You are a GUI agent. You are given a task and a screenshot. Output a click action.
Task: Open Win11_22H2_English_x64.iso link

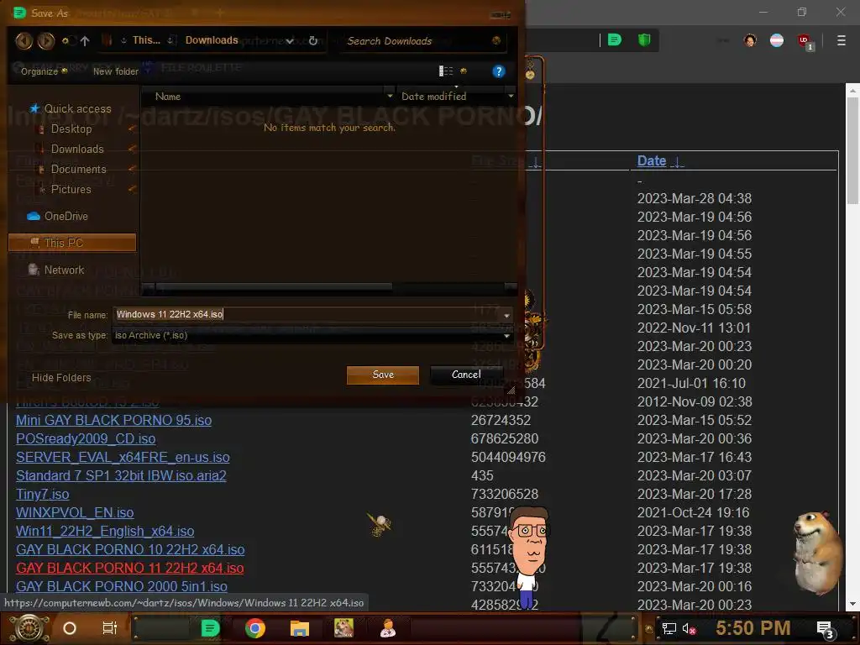click(105, 532)
